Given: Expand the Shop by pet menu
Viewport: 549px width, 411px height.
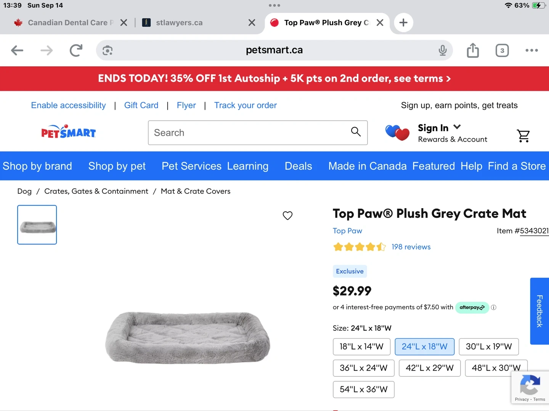Looking at the screenshot, I should 117,166.
